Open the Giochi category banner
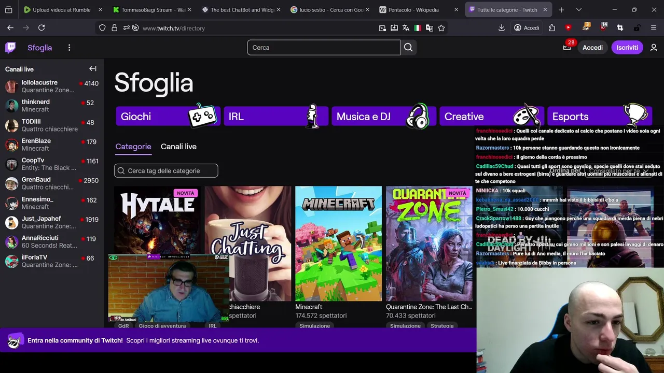Viewport: 664px width, 373px height. coord(168,117)
